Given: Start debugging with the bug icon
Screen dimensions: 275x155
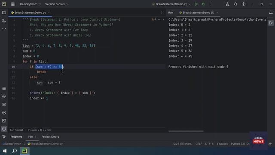Looking at the screenshot, I should pyautogui.click(x=203, y=4).
